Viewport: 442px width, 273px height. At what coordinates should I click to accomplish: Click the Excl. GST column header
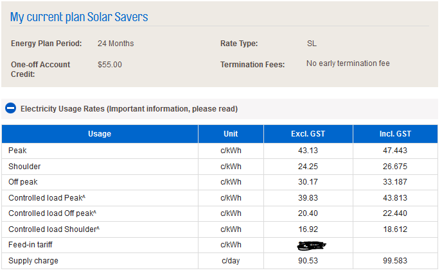click(x=308, y=134)
